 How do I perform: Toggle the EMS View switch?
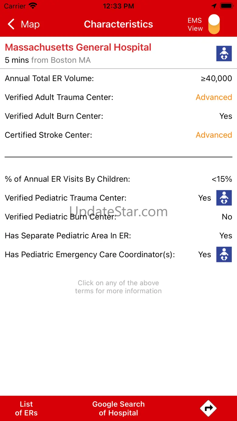(x=214, y=24)
